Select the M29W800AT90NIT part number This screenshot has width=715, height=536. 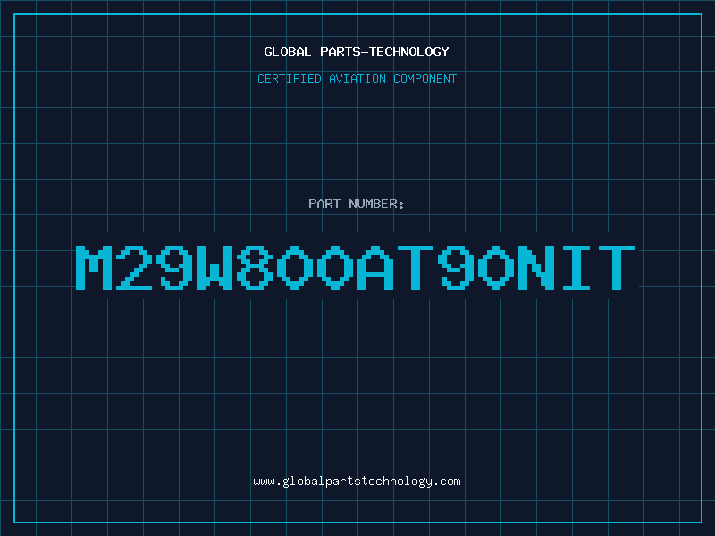click(355, 267)
